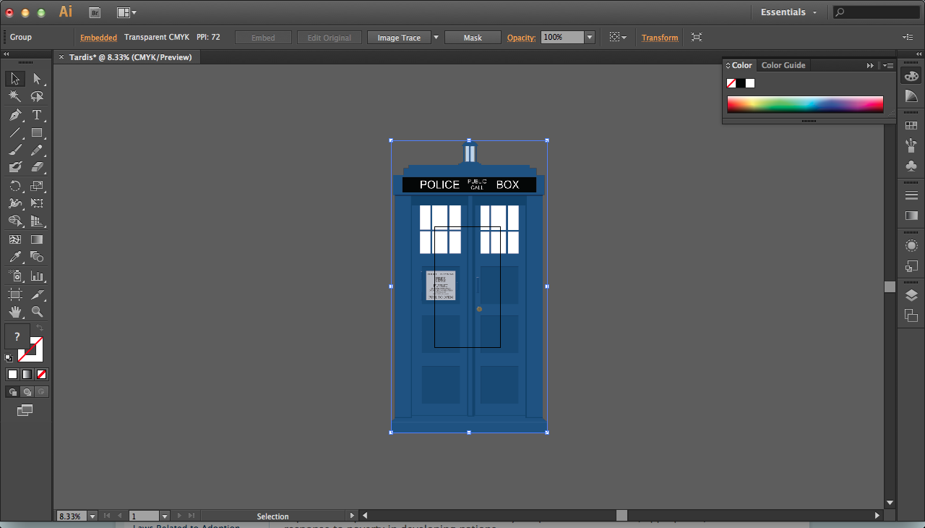Open the zoom level dropdown at bottom
Image resolution: width=925 pixels, height=528 pixels.
pos(92,516)
